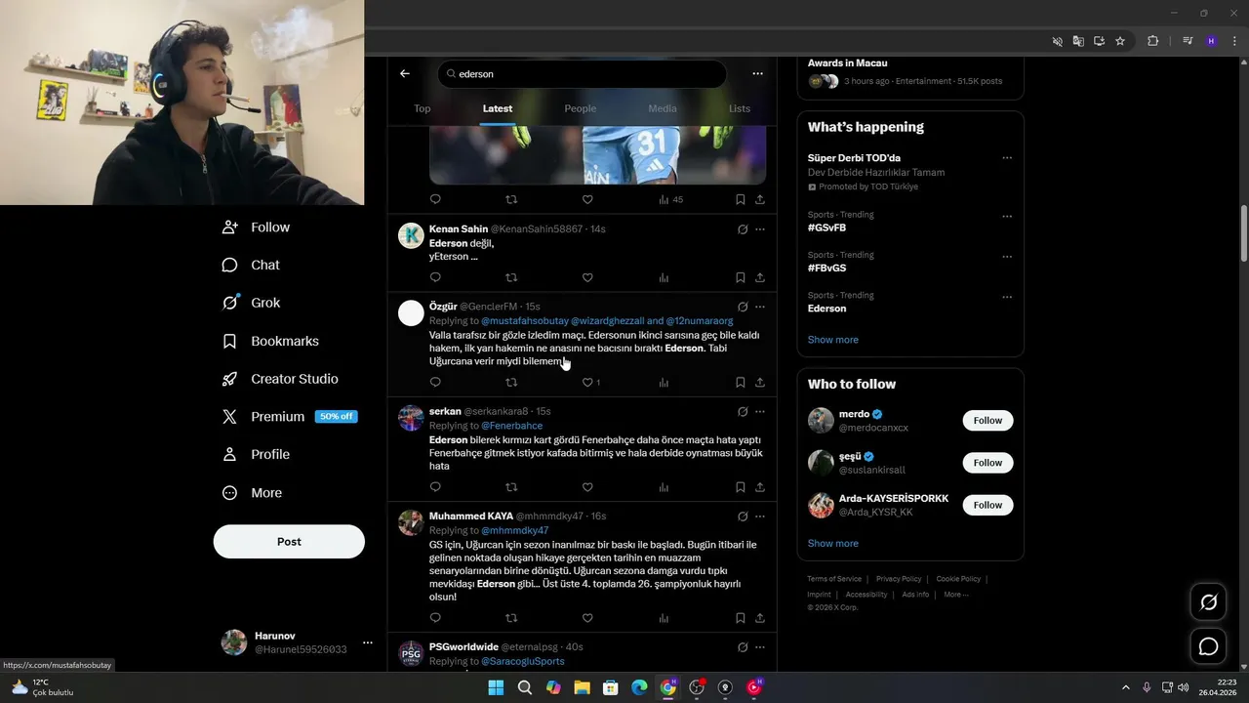Switch to the People tab
The image size is (1249, 703).
[580, 108]
